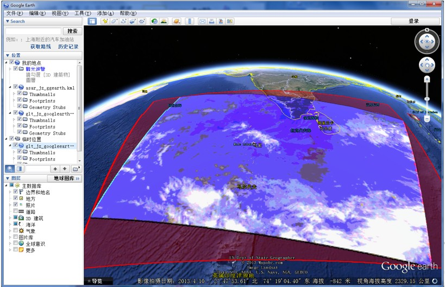
Task: Click the 搜索 search button
Action: (x=72, y=31)
